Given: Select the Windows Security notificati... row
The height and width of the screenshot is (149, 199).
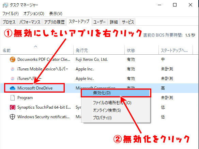Looking at the screenshot, I should point(43,117).
